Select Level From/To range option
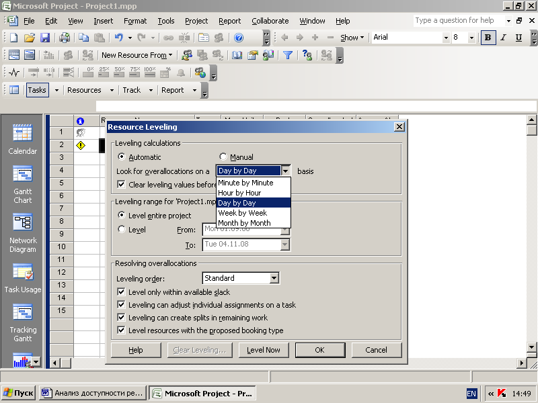Viewport: 538px width, 403px height. 122,229
